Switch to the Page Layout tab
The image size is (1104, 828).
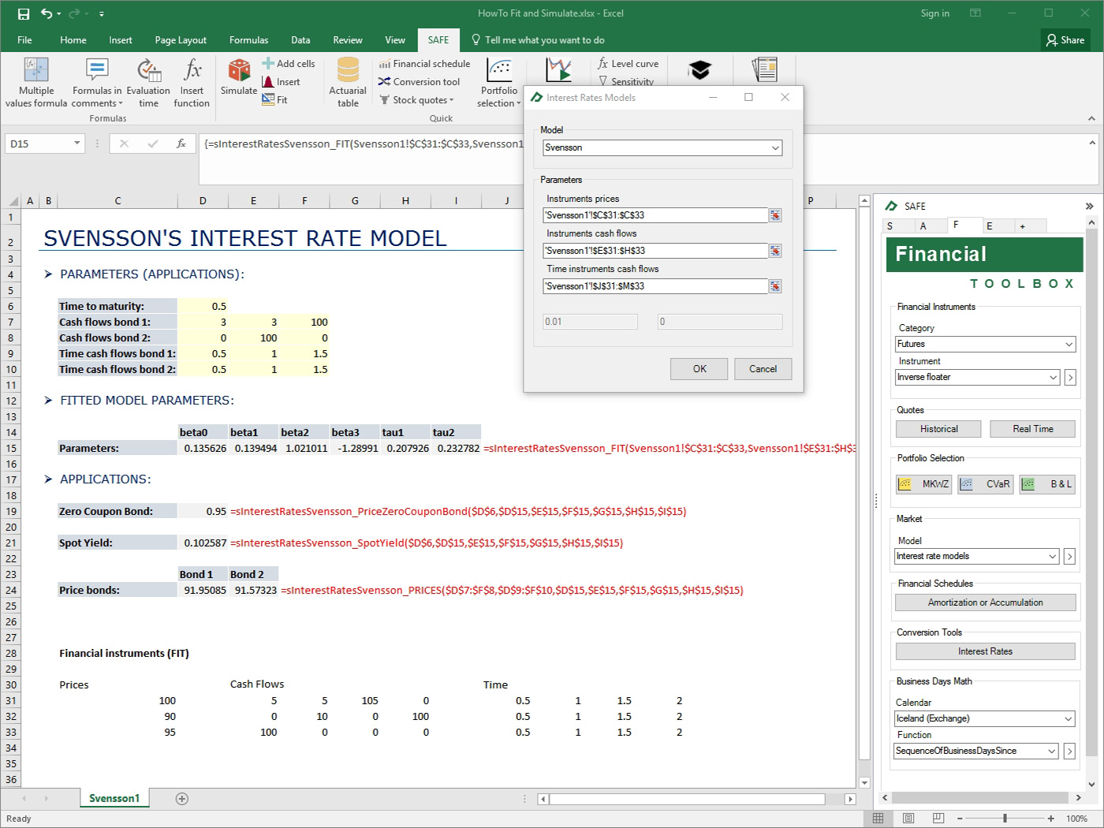pos(181,40)
